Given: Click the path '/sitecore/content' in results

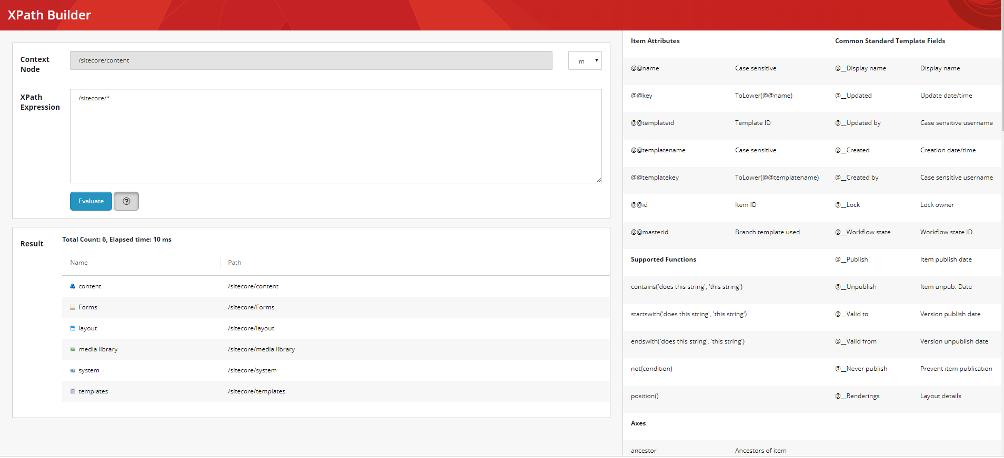Looking at the screenshot, I should (253, 286).
